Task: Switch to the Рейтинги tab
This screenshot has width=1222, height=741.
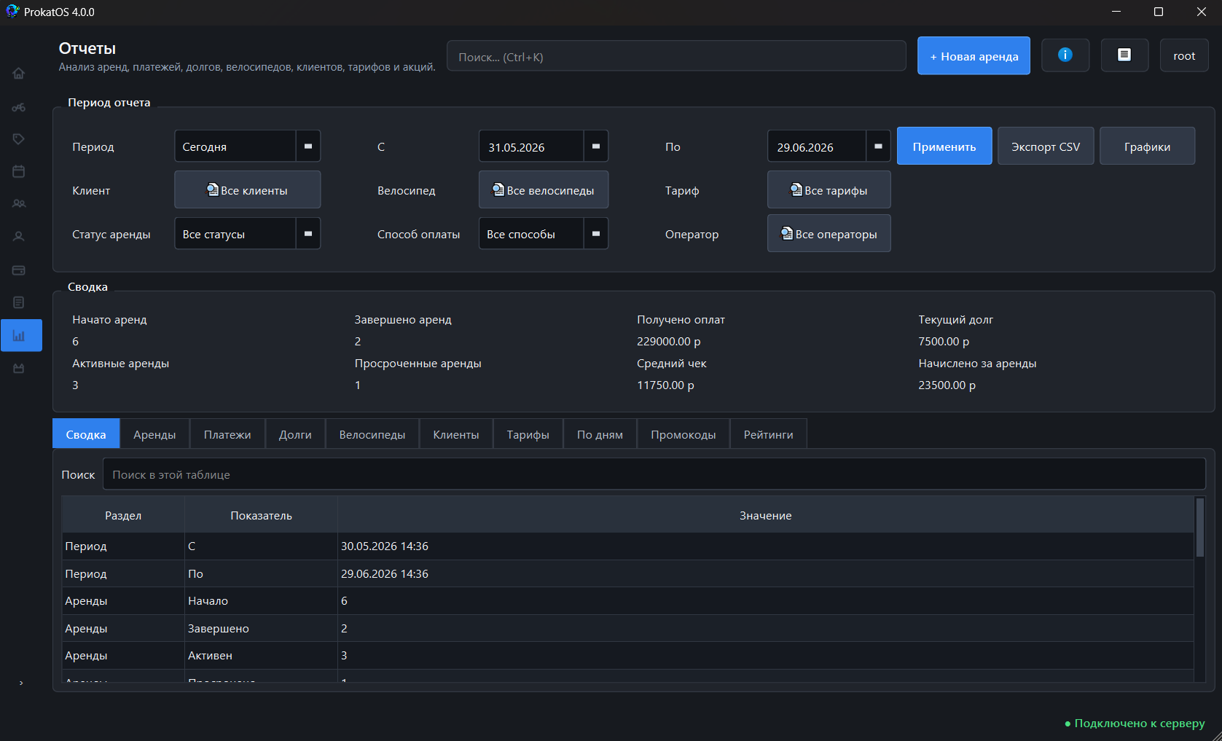Action: pyautogui.click(x=769, y=434)
